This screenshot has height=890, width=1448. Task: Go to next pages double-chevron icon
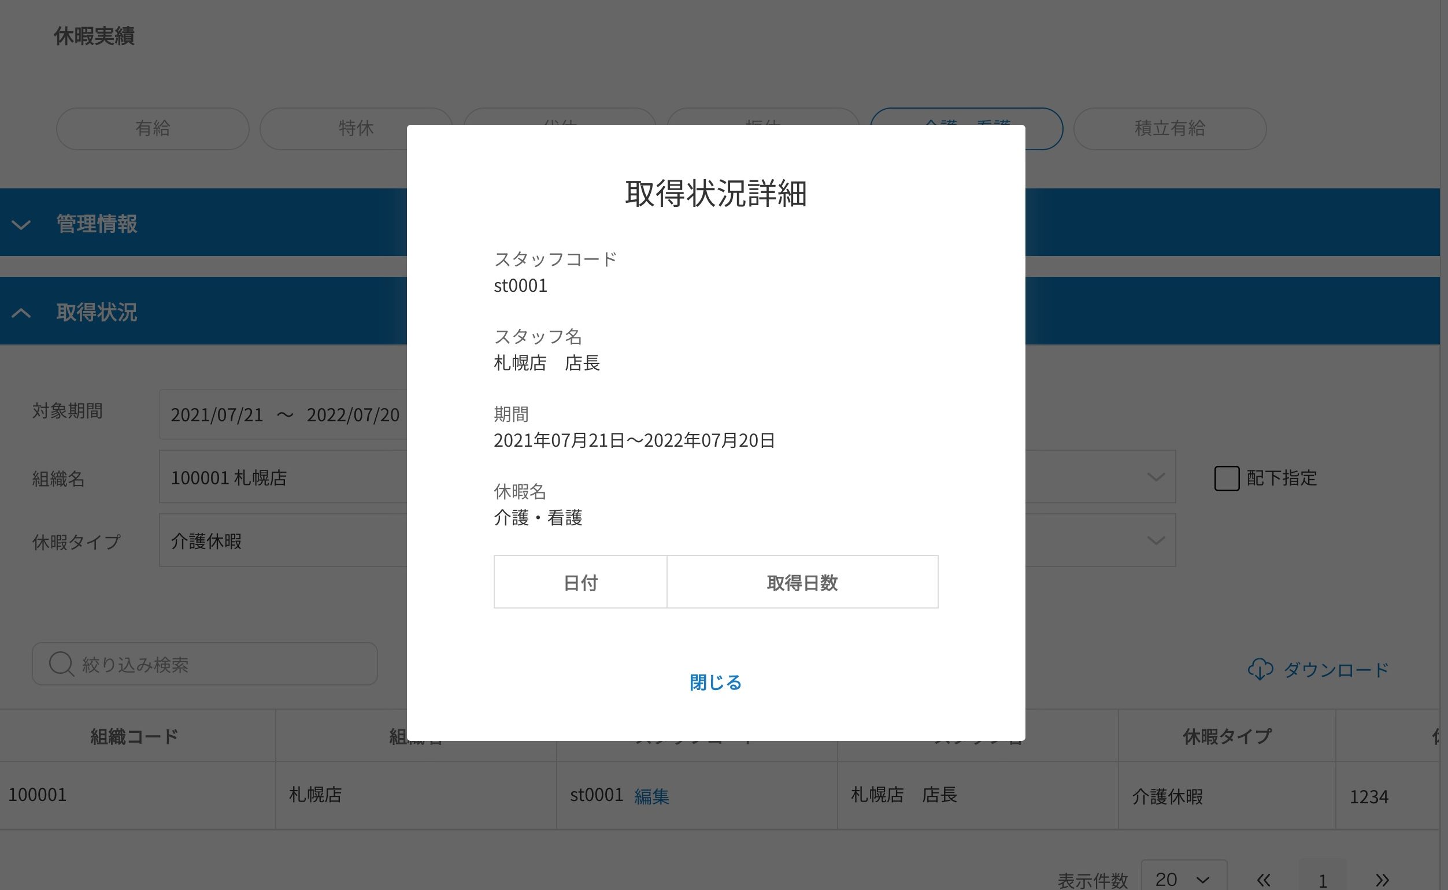click(1382, 880)
